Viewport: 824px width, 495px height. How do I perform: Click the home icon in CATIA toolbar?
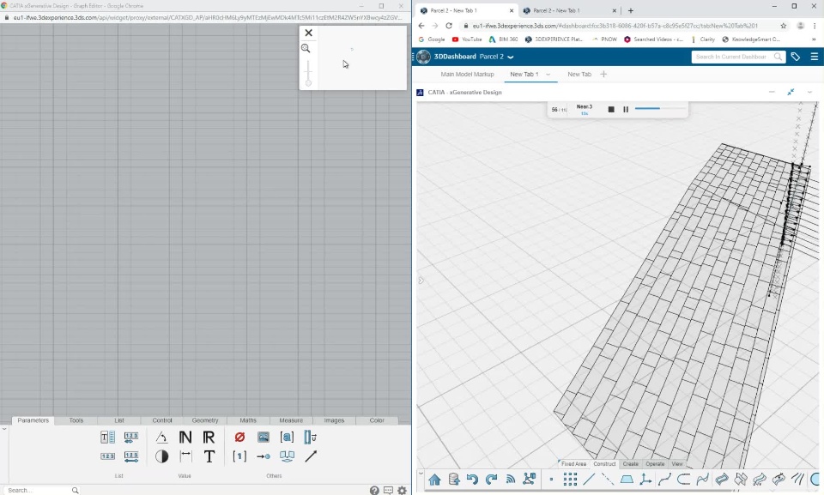pyautogui.click(x=435, y=480)
